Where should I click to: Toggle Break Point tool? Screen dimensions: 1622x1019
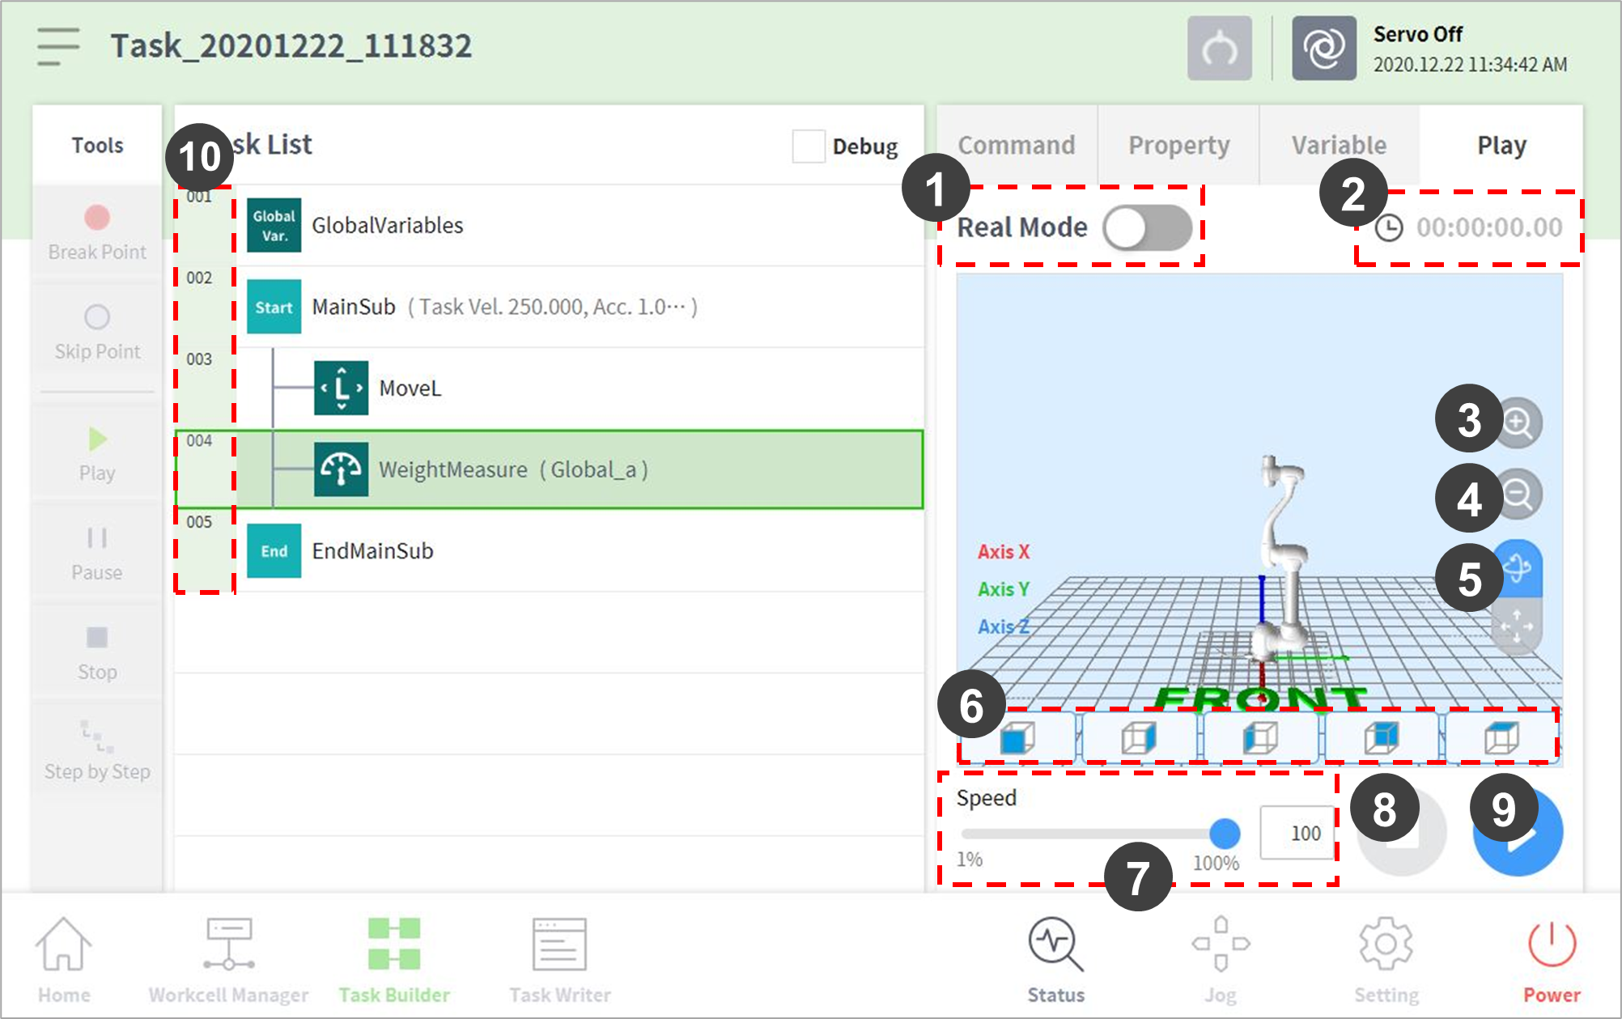pyautogui.click(x=97, y=231)
